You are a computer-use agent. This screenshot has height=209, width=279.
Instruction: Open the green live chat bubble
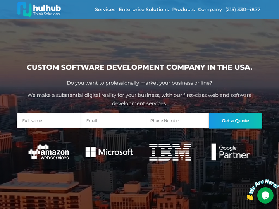(x=265, y=195)
